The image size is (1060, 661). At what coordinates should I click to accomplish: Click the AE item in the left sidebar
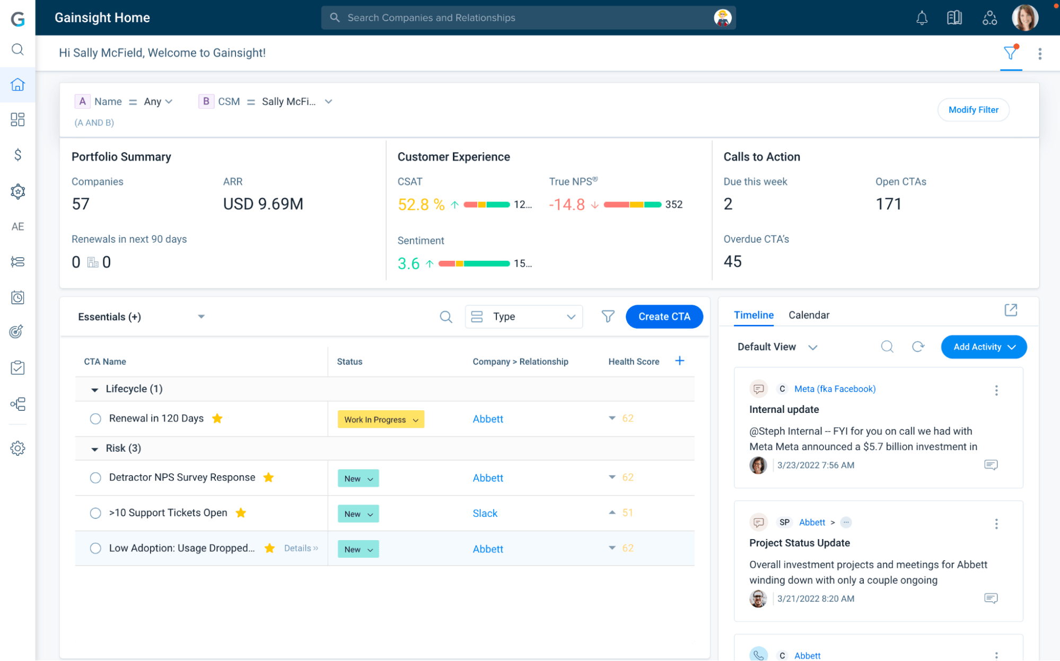pyautogui.click(x=17, y=226)
